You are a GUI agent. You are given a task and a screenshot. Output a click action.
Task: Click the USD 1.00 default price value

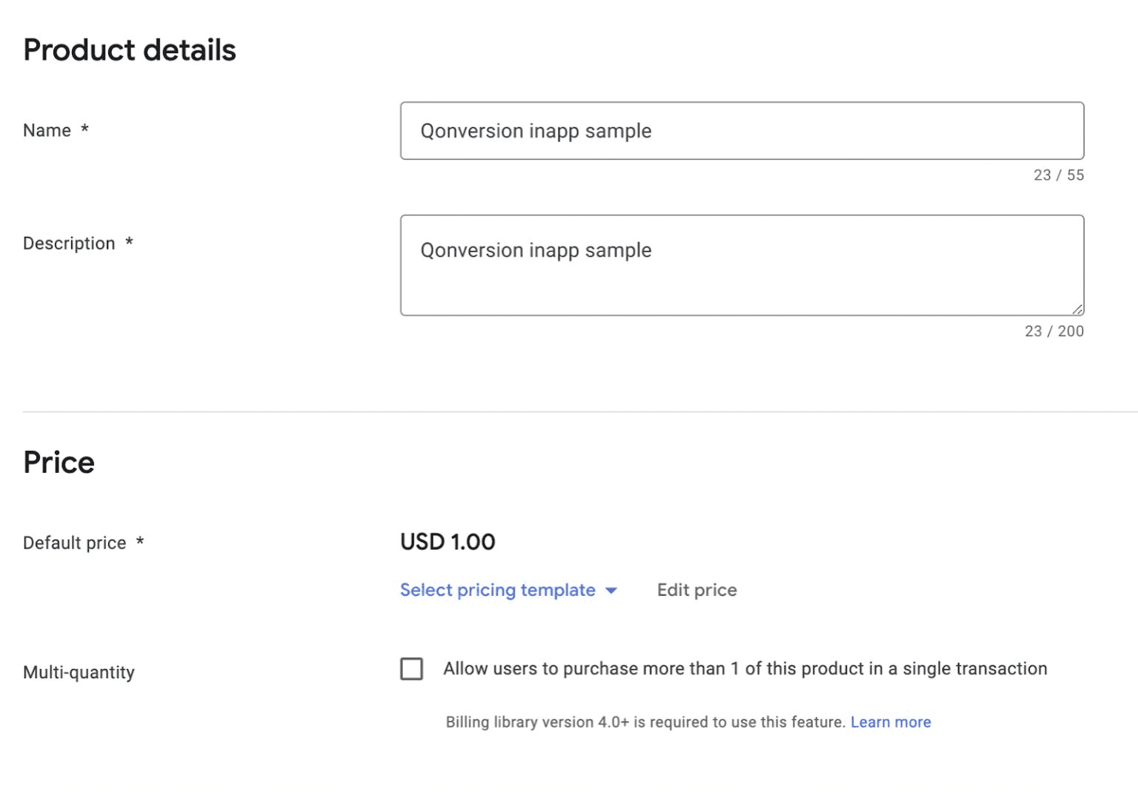pyautogui.click(x=447, y=542)
